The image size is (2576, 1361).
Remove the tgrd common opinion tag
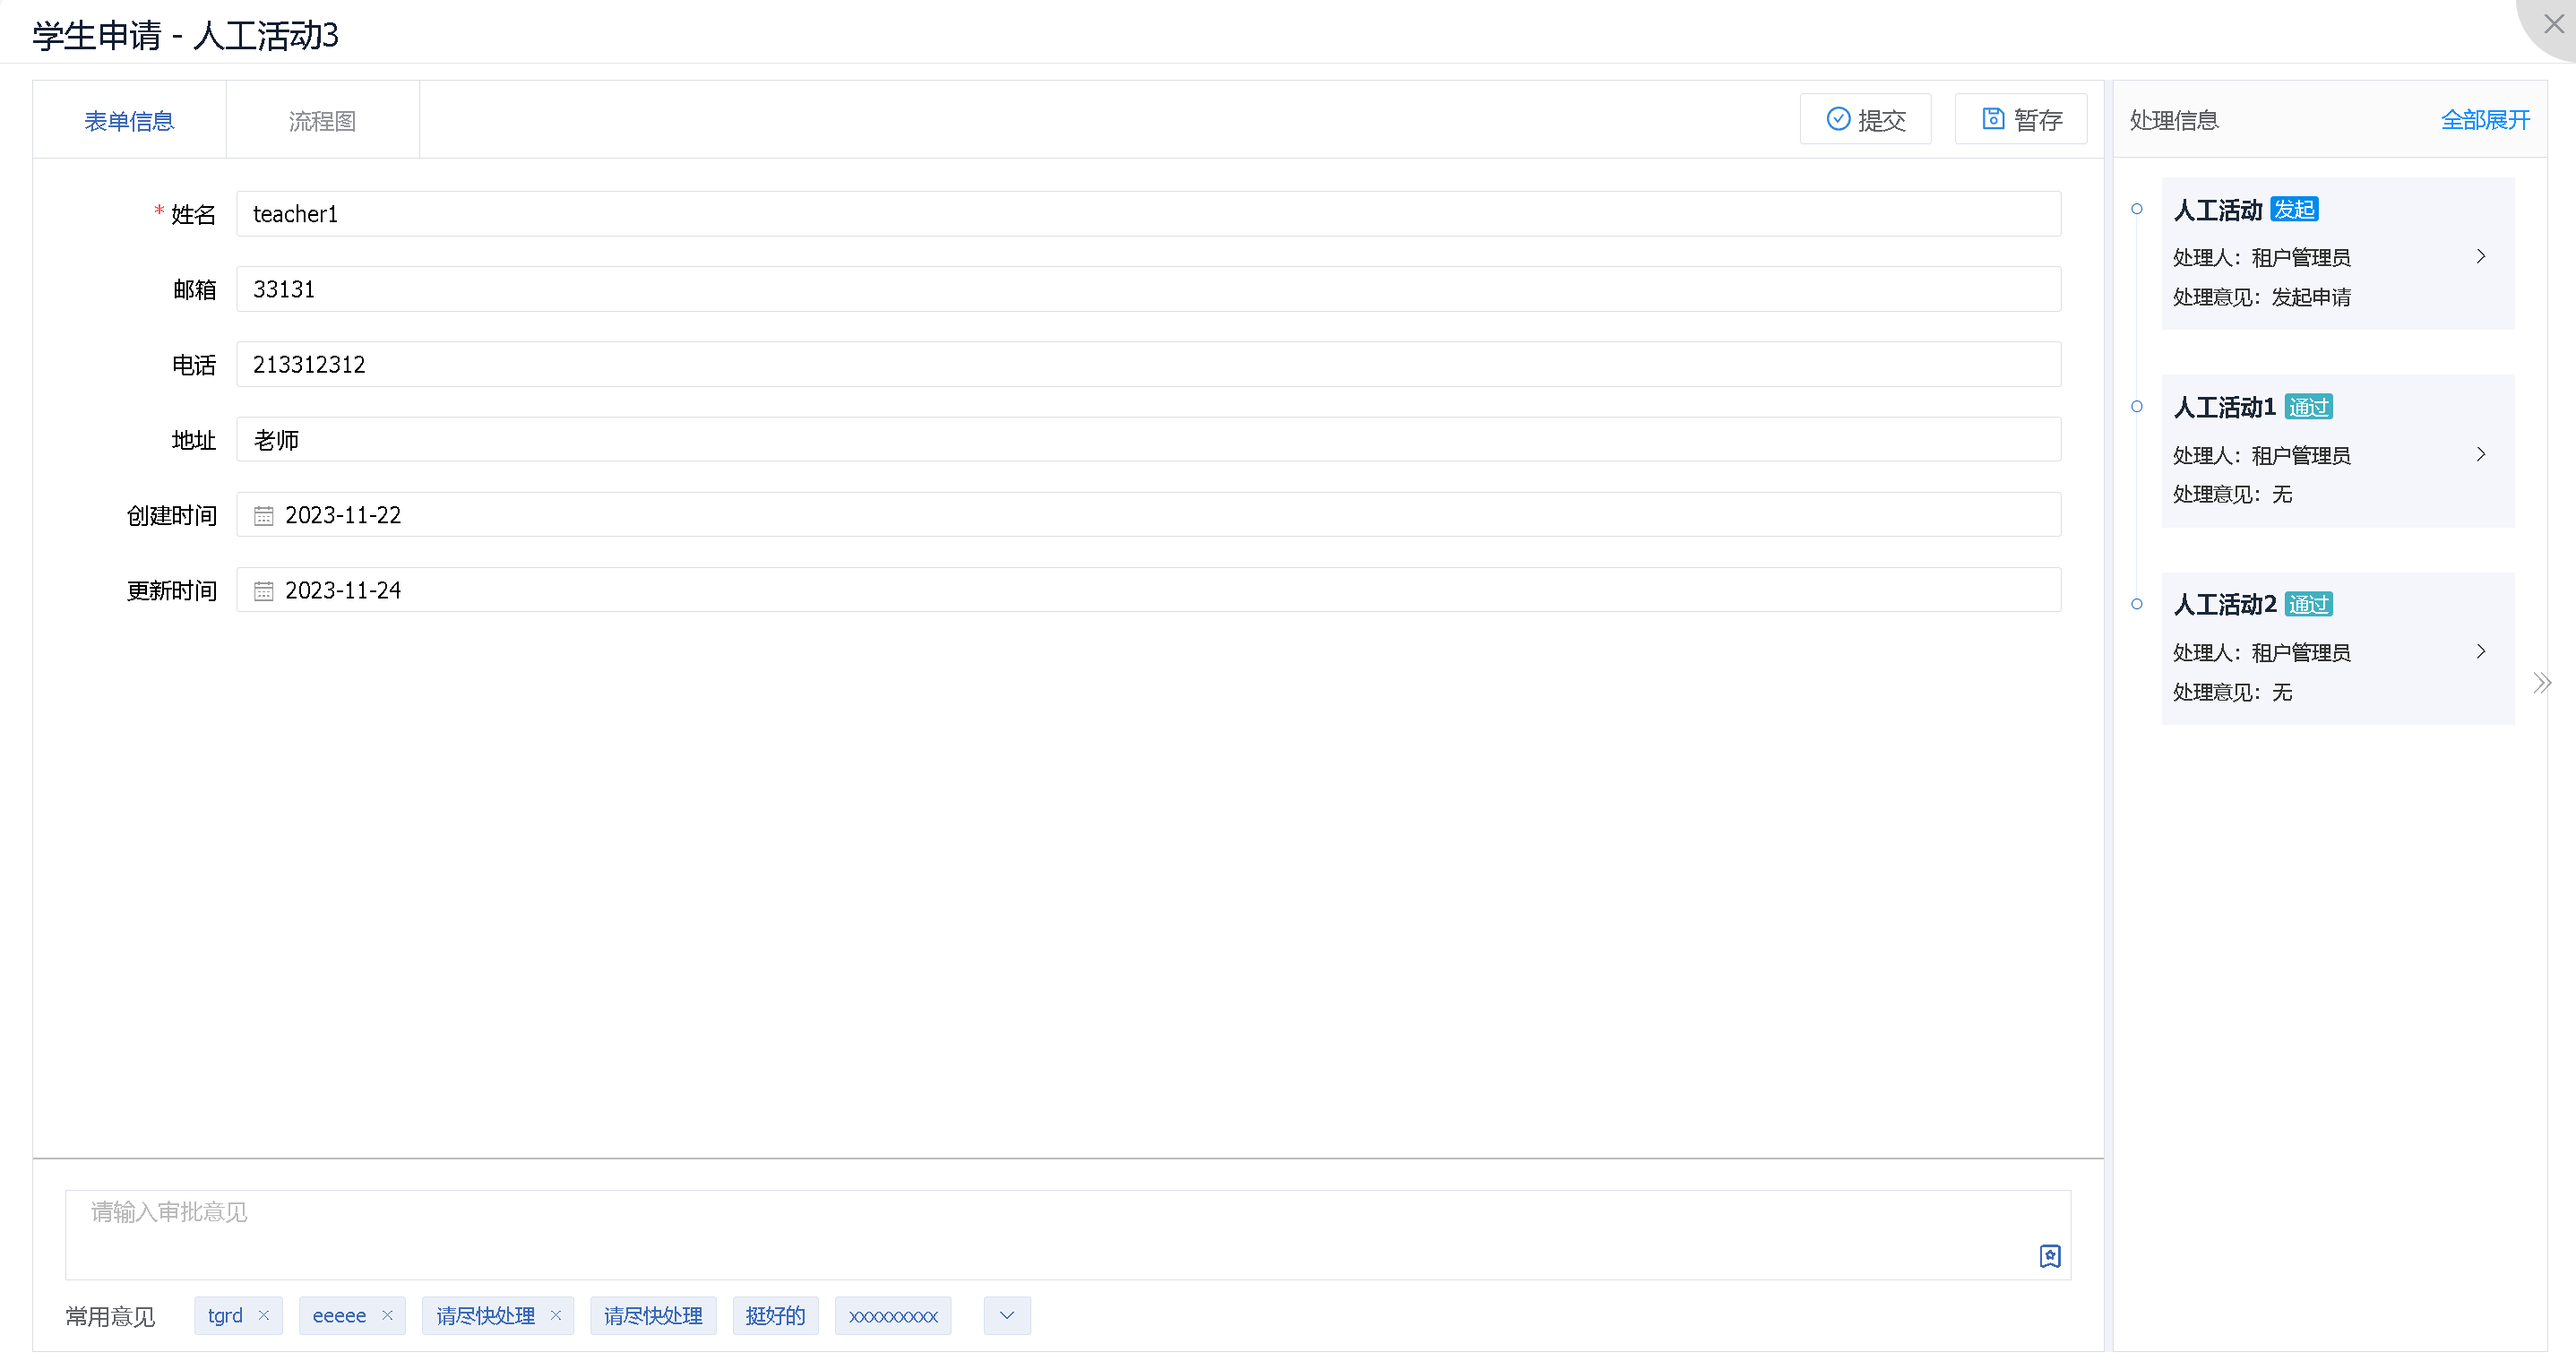tap(264, 1315)
